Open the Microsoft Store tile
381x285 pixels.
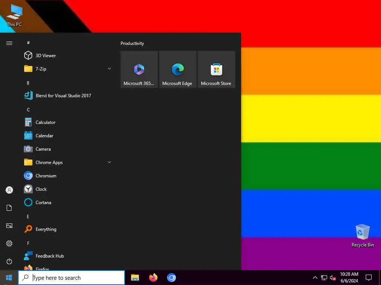[x=217, y=69]
